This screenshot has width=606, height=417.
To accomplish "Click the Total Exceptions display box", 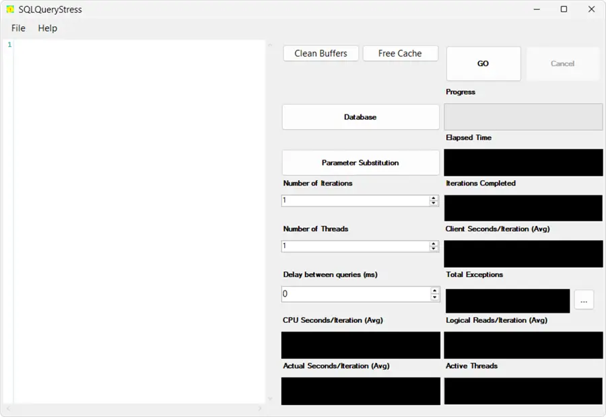I will 508,301.
